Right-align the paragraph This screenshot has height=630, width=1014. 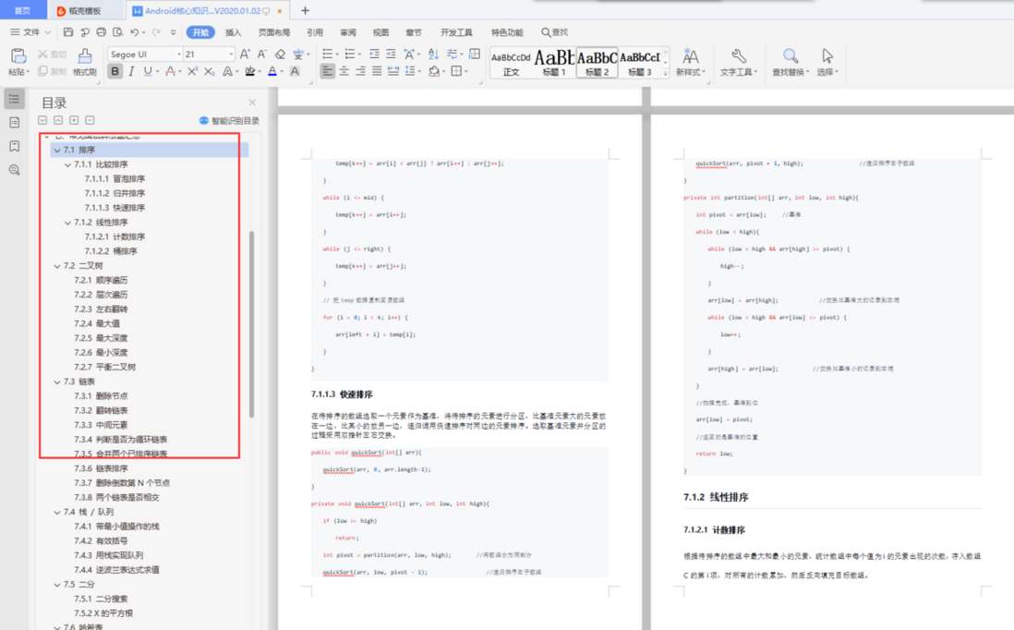pos(360,71)
